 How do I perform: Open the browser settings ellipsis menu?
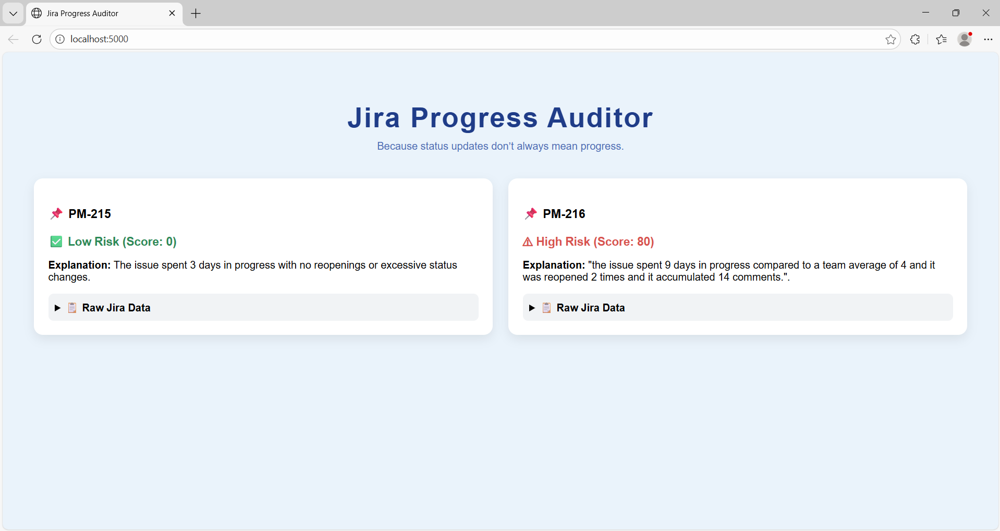pyautogui.click(x=988, y=39)
